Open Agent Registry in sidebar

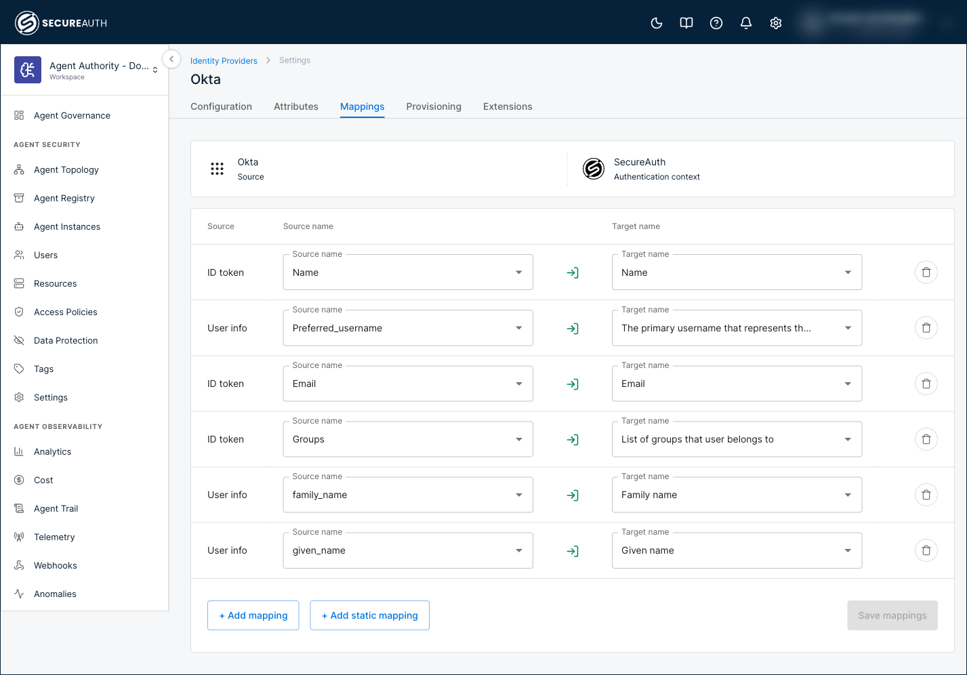pyautogui.click(x=84, y=198)
